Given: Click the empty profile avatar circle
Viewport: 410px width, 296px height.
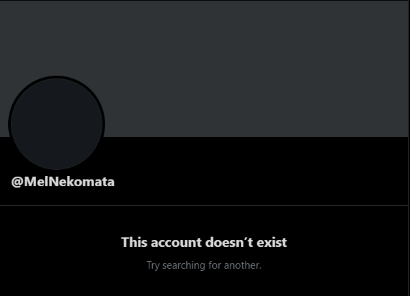Looking at the screenshot, I should [57, 123].
